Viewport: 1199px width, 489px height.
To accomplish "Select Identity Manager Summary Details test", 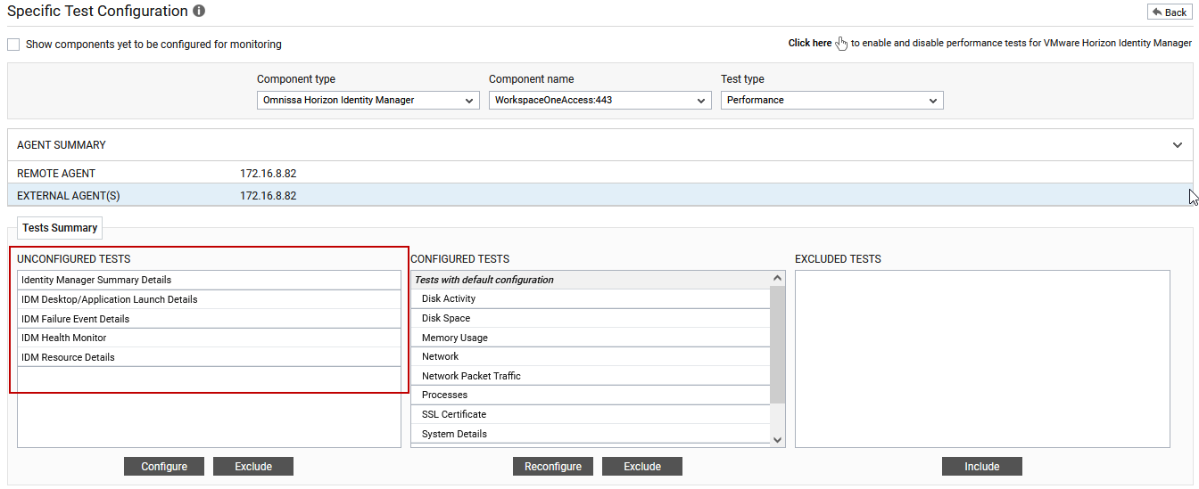I will pyautogui.click(x=210, y=280).
